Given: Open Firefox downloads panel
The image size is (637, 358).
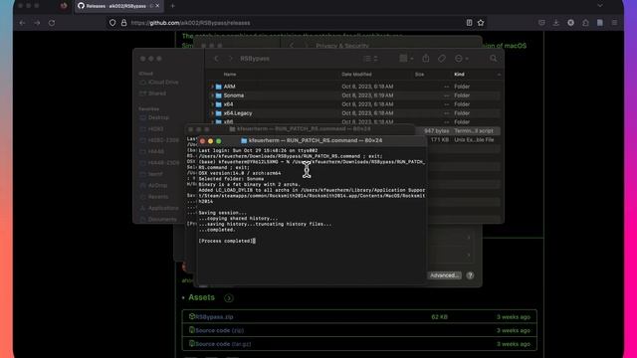Looking at the screenshot, I should click(556, 23).
